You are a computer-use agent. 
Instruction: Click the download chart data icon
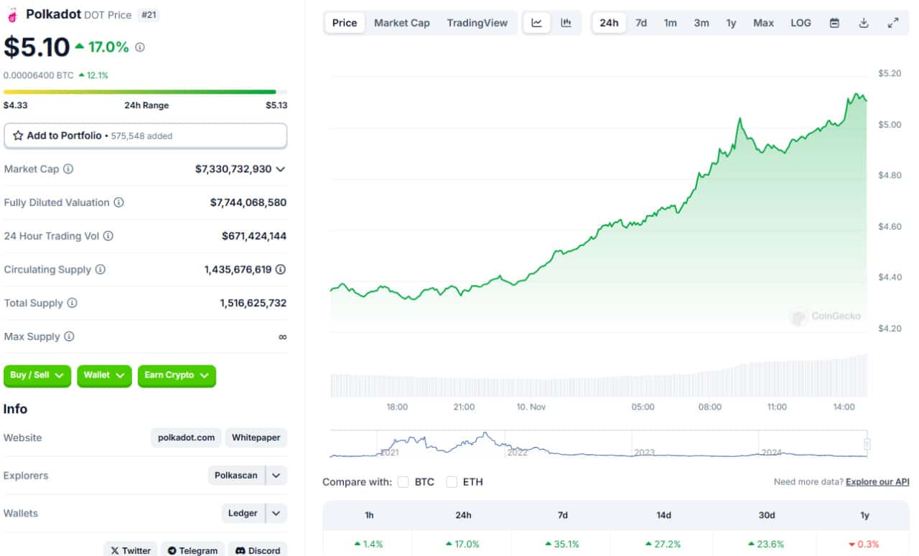864,23
